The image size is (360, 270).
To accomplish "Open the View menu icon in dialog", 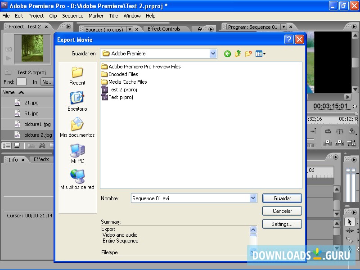I will 261,54.
